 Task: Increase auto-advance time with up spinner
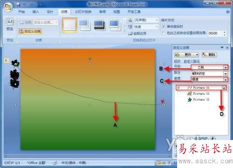tap(225, 32)
